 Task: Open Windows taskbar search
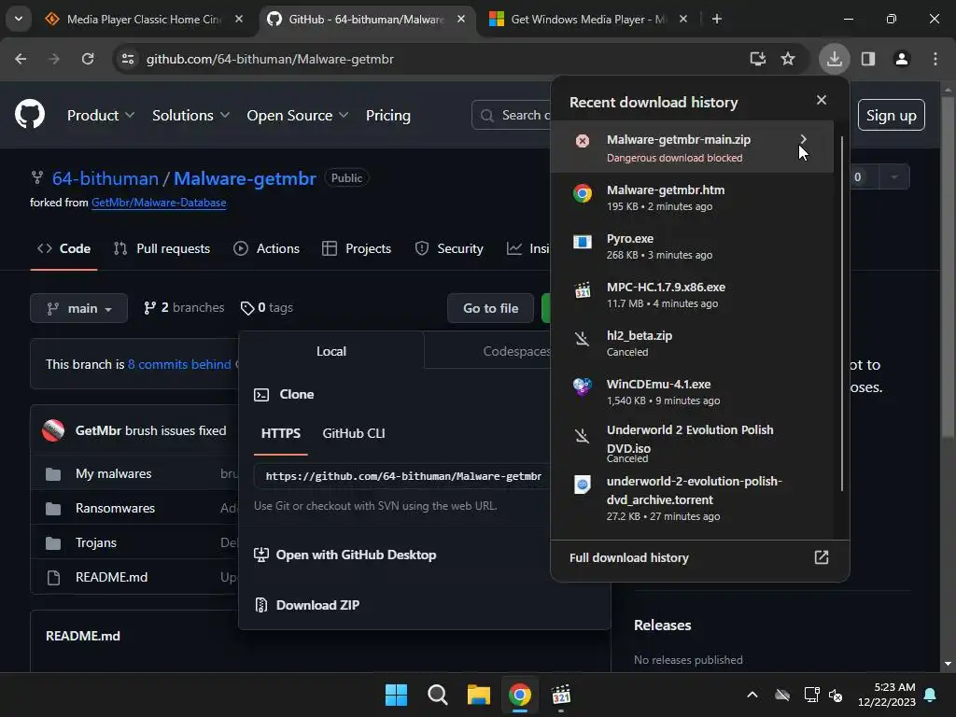click(x=437, y=695)
